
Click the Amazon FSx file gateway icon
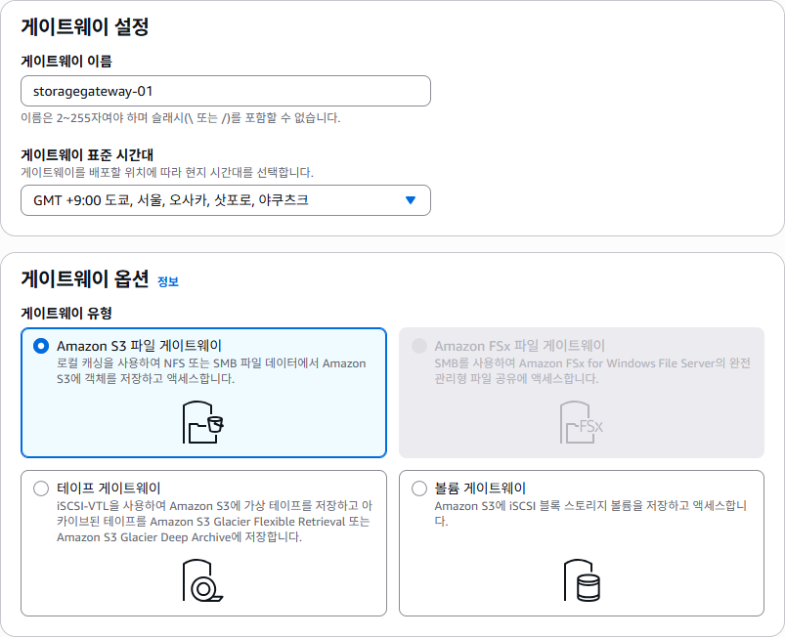pos(582,422)
